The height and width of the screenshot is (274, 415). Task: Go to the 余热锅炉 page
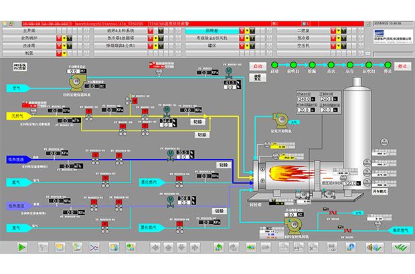coord(28,39)
